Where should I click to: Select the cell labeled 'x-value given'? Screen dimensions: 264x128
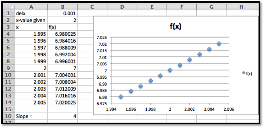(31, 20)
